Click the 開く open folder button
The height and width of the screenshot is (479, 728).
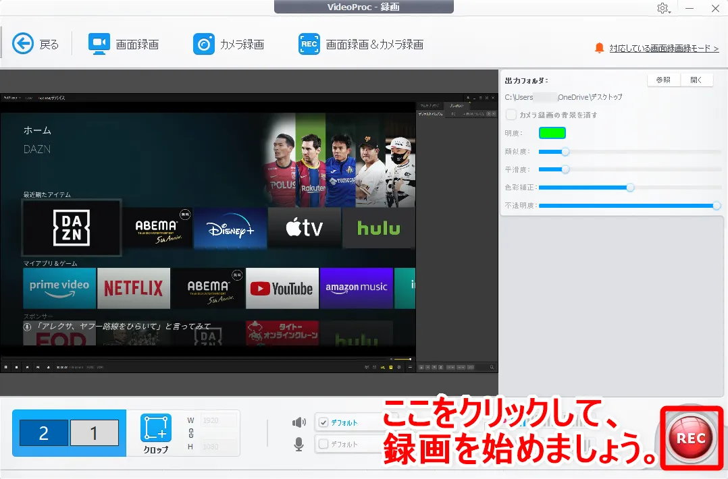tap(696, 80)
